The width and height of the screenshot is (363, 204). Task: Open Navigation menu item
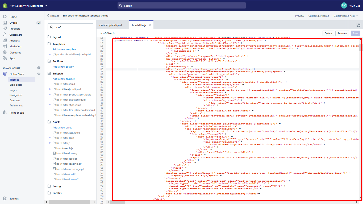coord(16,95)
